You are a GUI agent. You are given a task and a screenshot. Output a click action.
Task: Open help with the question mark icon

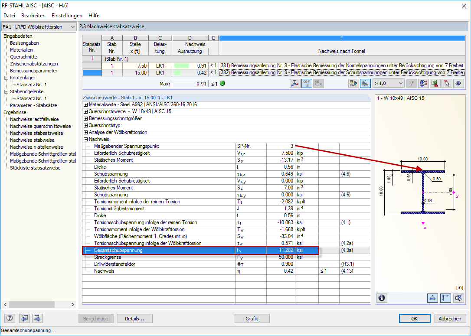10,318
